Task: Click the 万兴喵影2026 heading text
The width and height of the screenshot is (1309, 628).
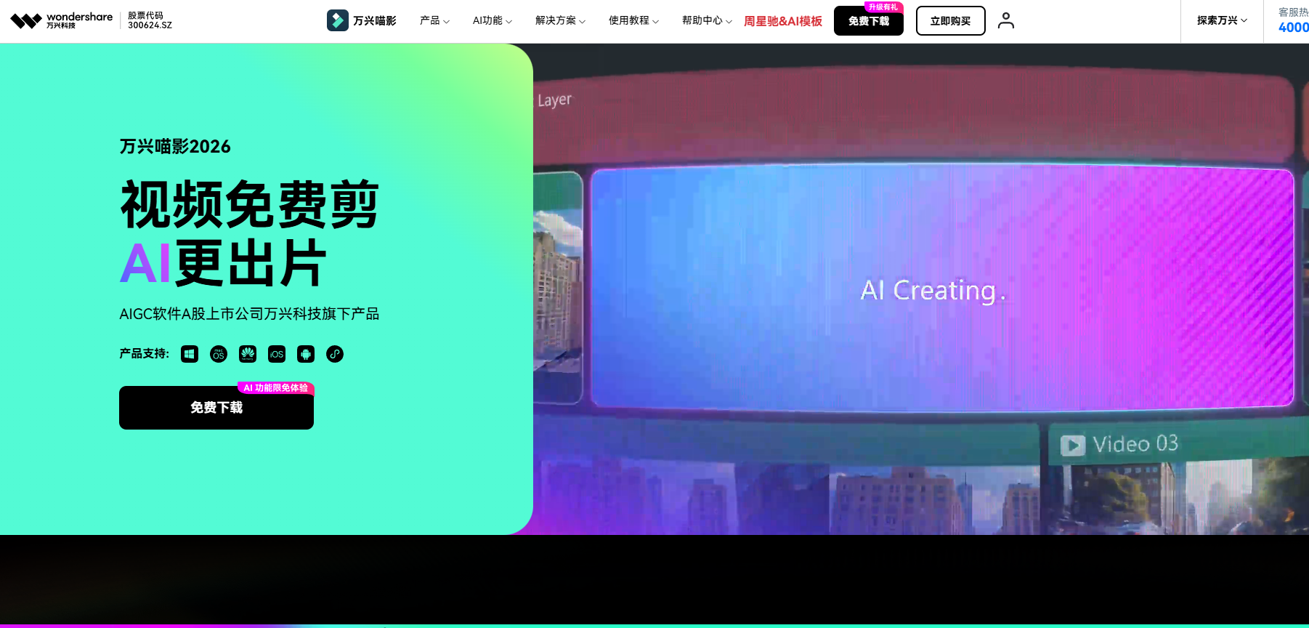Action: coord(175,146)
